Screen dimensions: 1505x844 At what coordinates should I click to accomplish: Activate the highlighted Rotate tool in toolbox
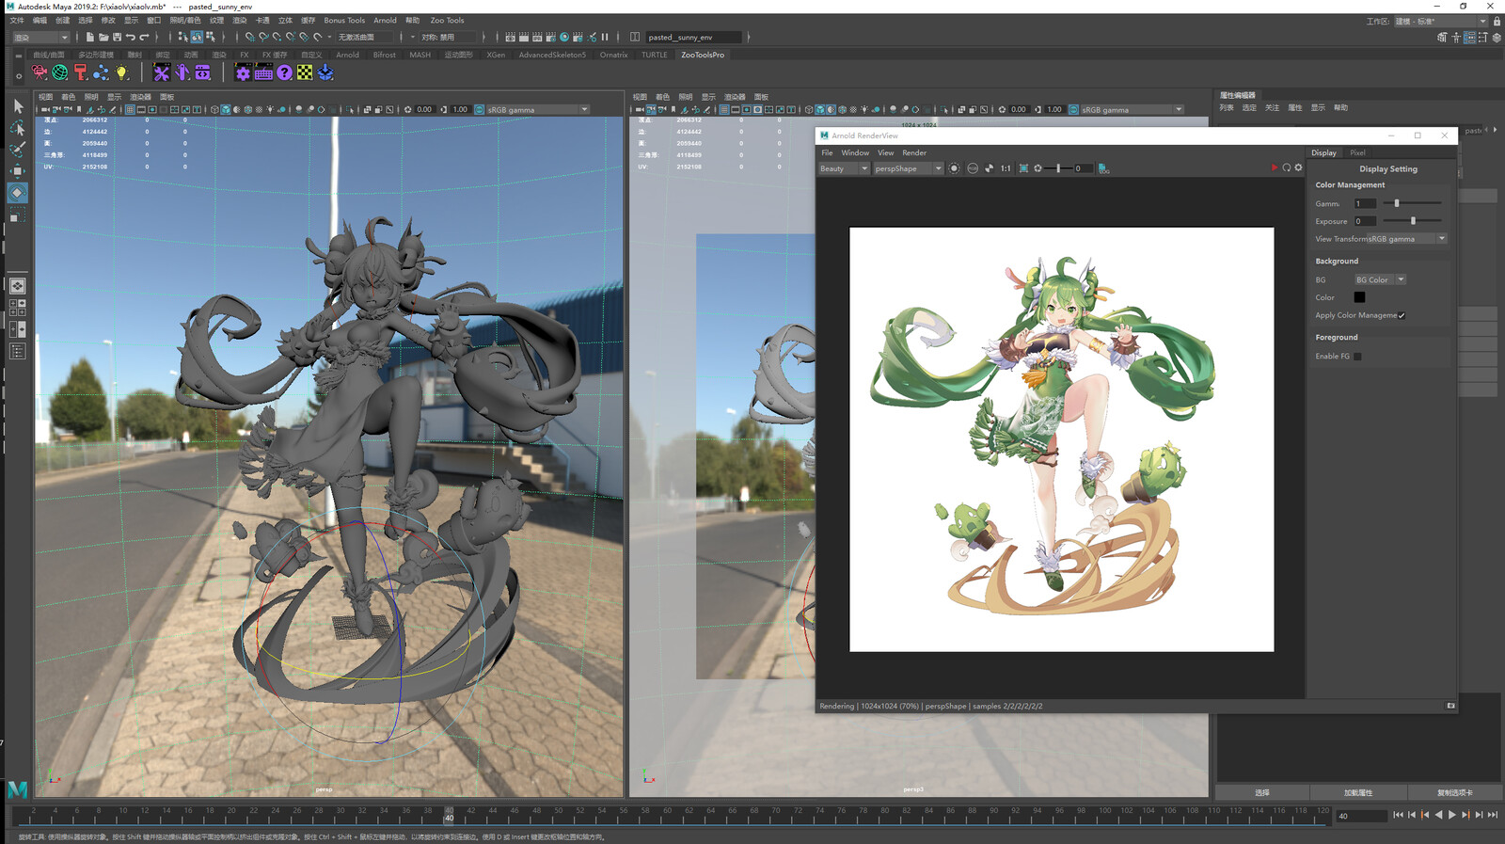(18, 193)
